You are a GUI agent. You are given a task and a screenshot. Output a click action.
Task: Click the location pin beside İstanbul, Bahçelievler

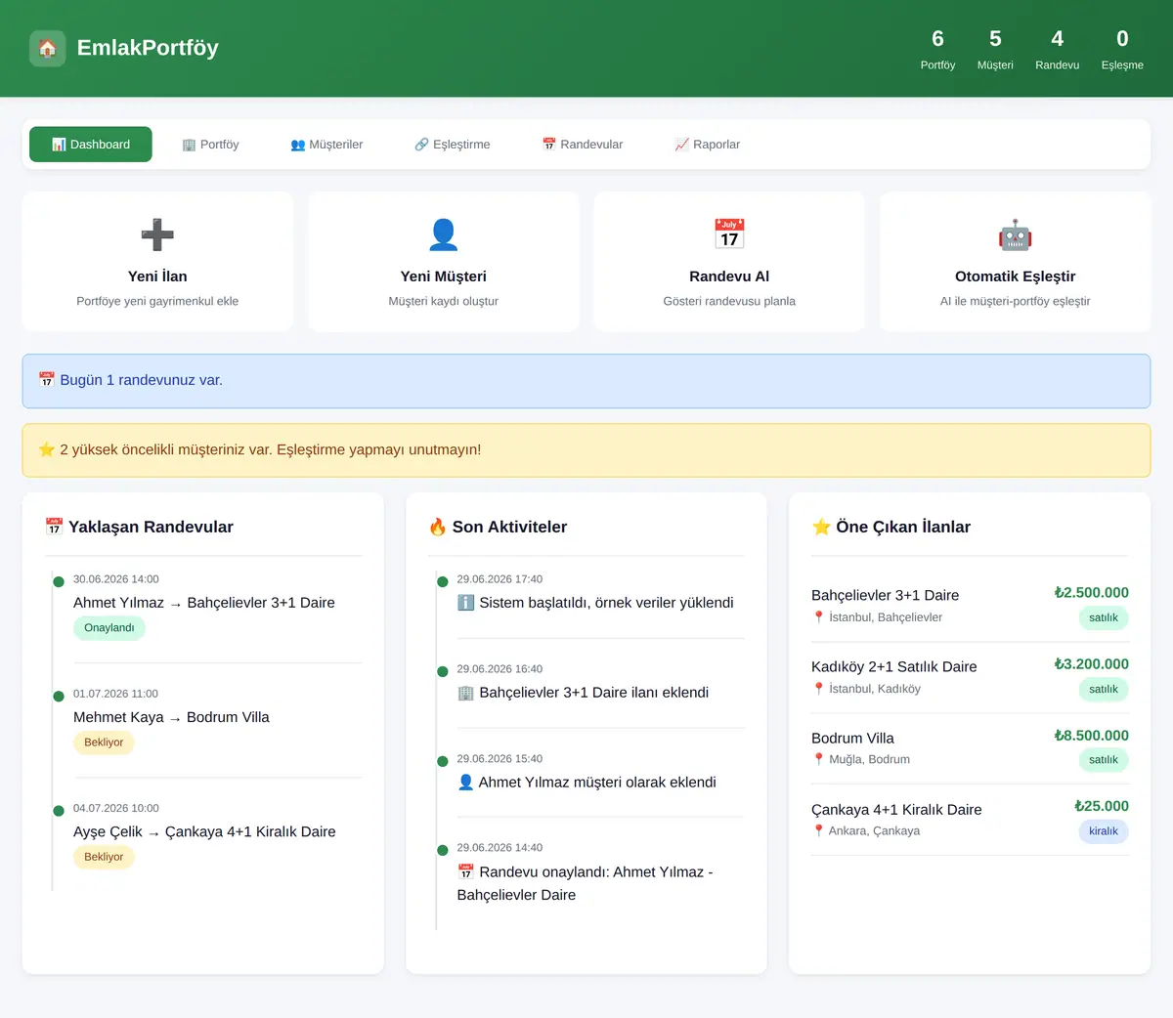pos(819,617)
